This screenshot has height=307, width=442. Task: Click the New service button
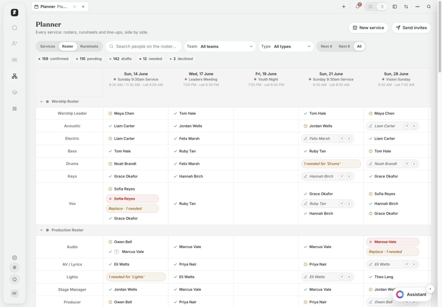point(368,28)
